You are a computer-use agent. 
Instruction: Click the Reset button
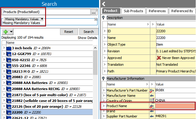(x=69, y=32)
